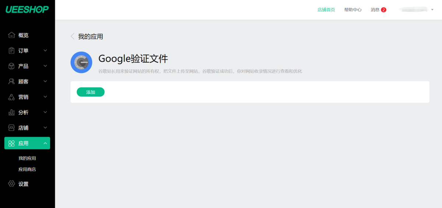Open the 分析 menu label
This screenshot has width=442, height=208.
click(23, 112)
